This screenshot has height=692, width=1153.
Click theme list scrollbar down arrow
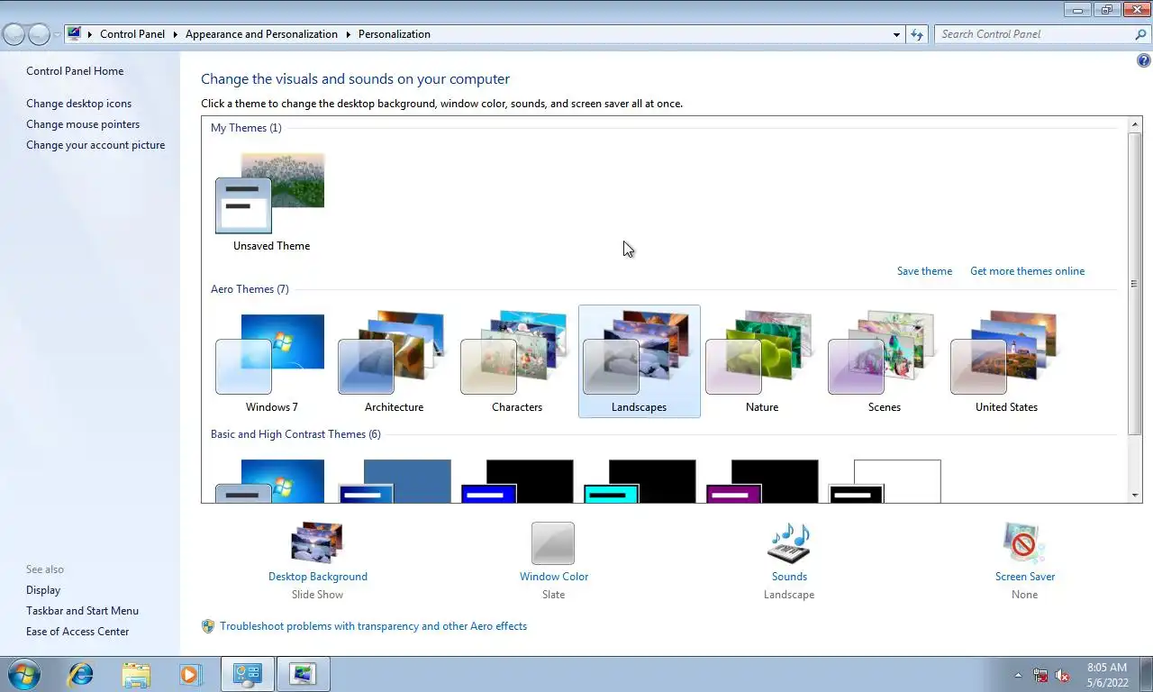1135,496
